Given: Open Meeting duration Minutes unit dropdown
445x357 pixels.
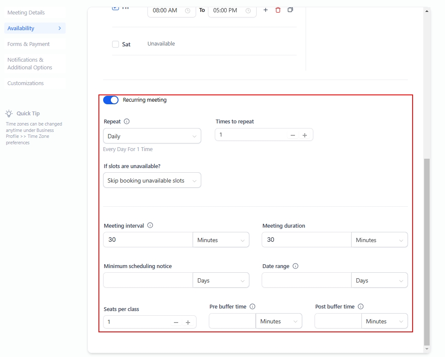Looking at the screenshot, I should tap(379, 240).
